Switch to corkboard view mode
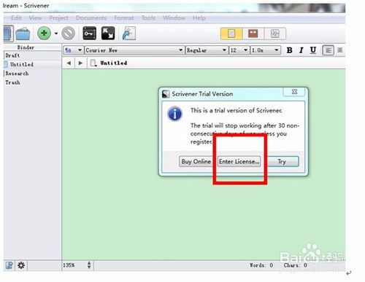The image size is (365, 282). click(x=253, y=34)
